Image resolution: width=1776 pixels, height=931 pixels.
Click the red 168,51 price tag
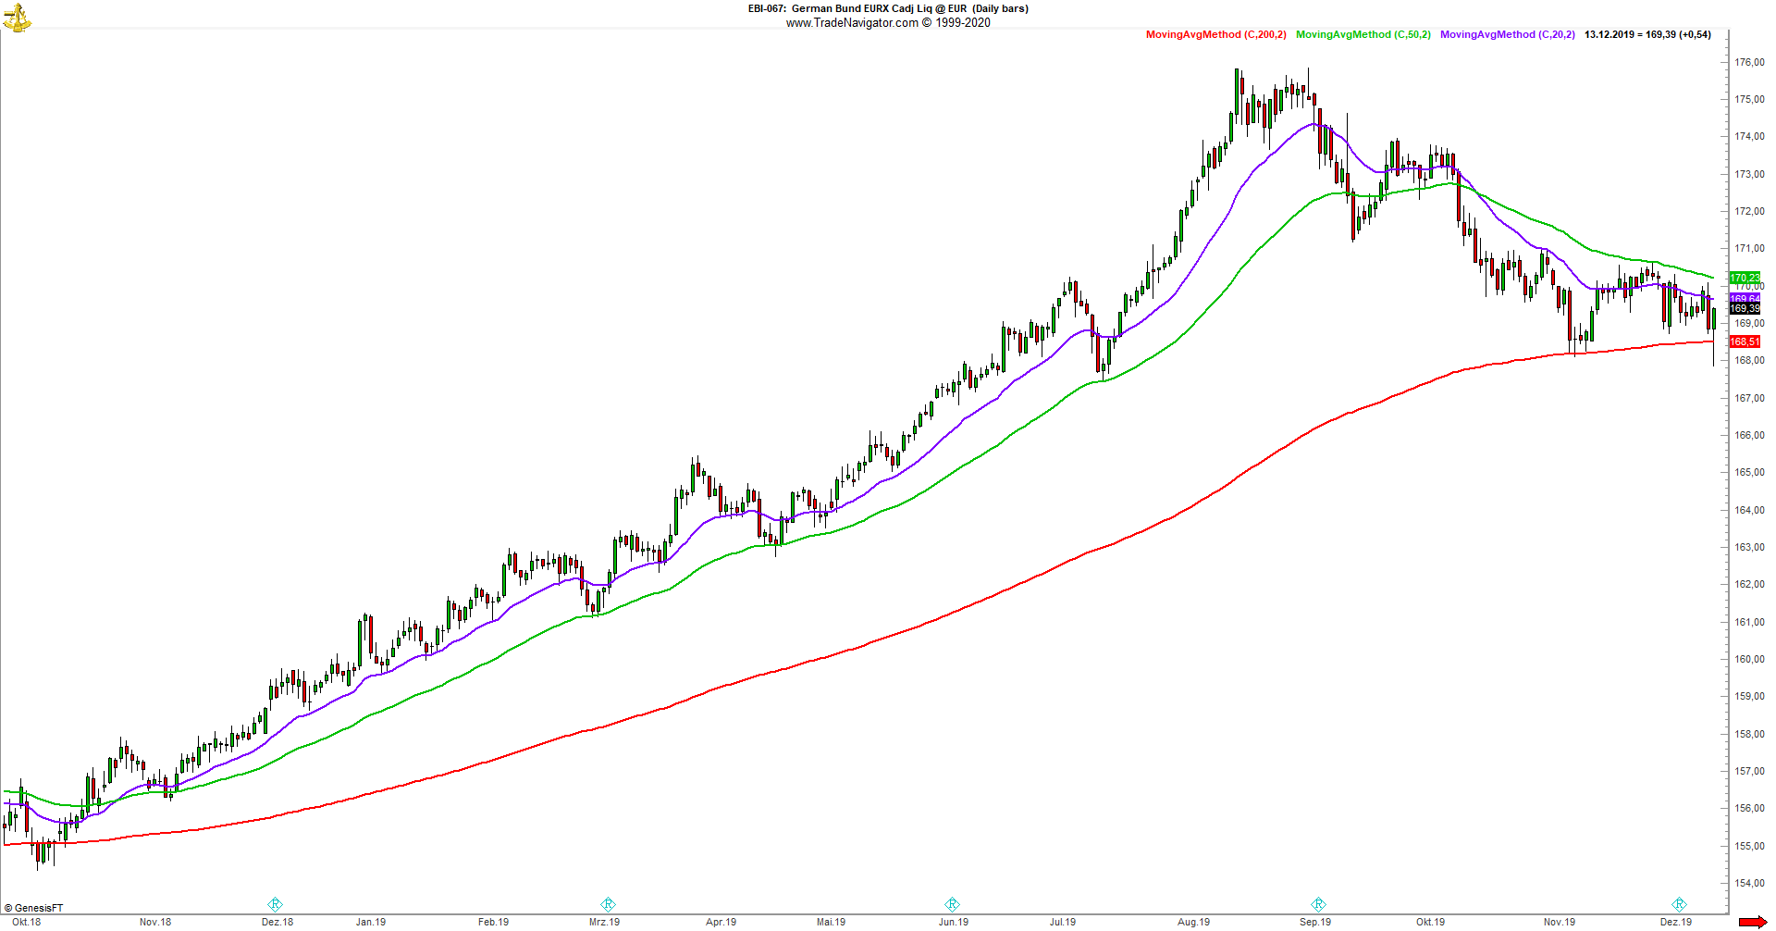[1745, 341]
